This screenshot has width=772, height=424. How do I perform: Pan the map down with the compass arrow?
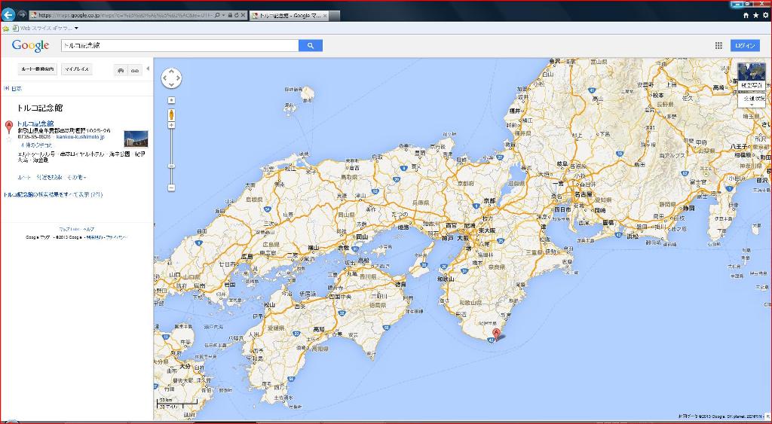pyautogui.click(x=171, y=84)
